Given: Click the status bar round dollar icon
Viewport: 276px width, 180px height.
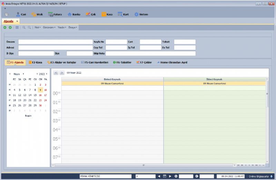Looking at the screenshot, I should [176, 176].
